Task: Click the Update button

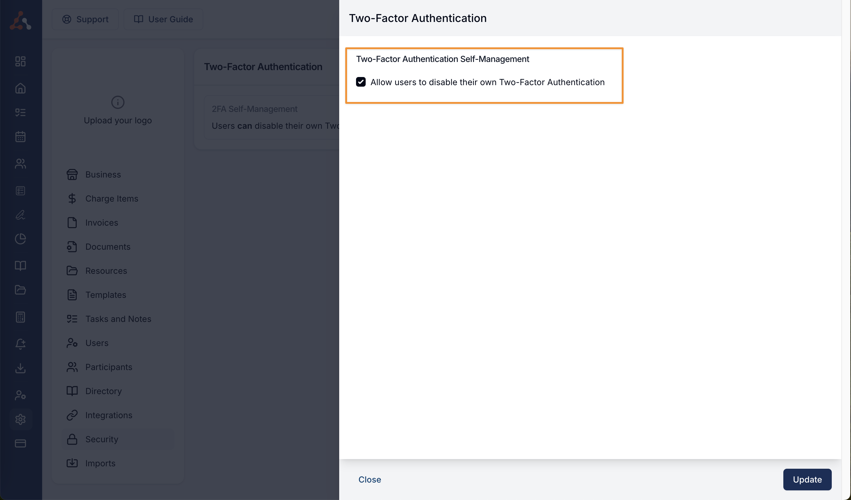Action: click(807, 479)
